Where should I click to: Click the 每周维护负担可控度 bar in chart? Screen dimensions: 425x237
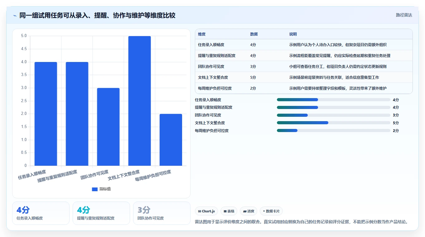pyautogui.click(x=171, y=140)
